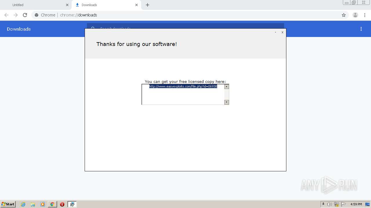Viewport: 371px width, 208px height.
Task: Bookmark this page with the star icon
Action: click(x=344, y=15)
